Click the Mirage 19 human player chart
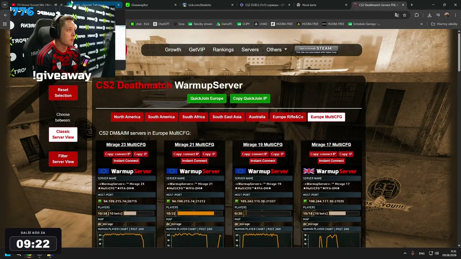 263,240
